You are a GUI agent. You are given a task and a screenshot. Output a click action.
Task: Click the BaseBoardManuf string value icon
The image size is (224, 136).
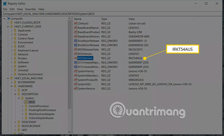click(75, 28)
